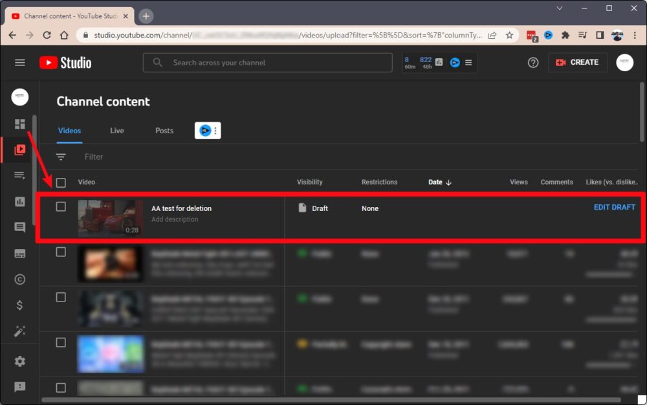Screen dimensions: 647x405
Task: Open Monetization with the dollar icon
Action: pos(19,305)
